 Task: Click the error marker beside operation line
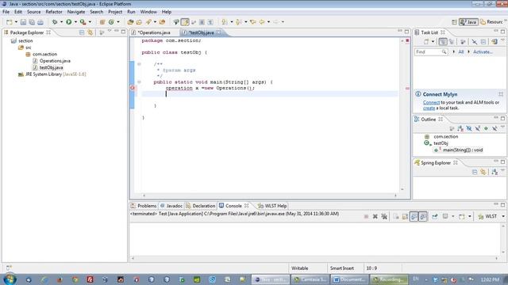tap(133, 88)
